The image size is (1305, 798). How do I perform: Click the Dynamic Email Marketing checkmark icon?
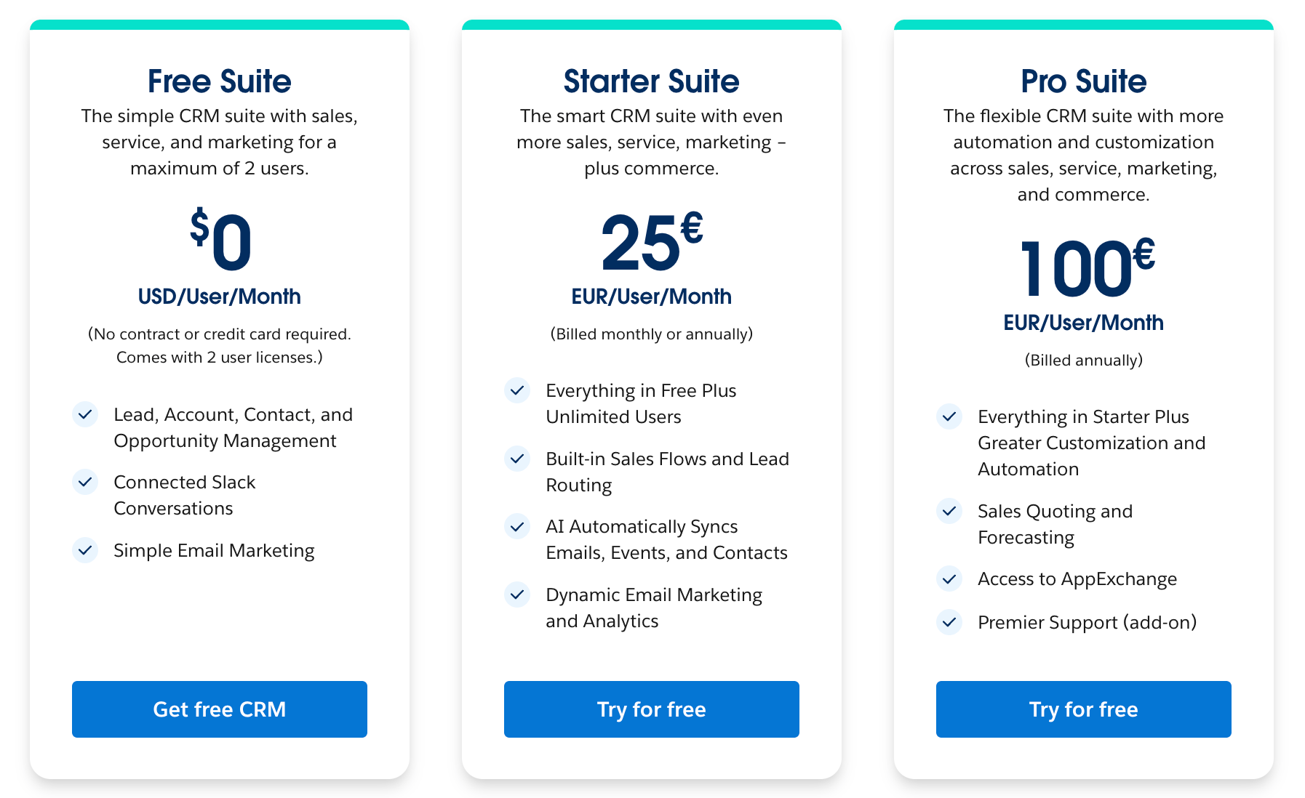517,595
